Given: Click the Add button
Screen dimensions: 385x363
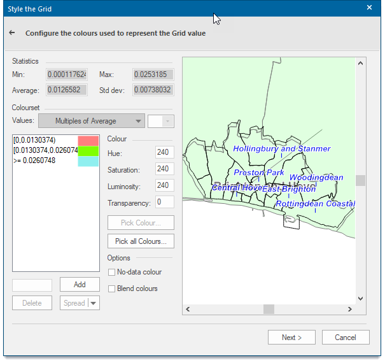Looking at the screenshot, I should point(80,285).
